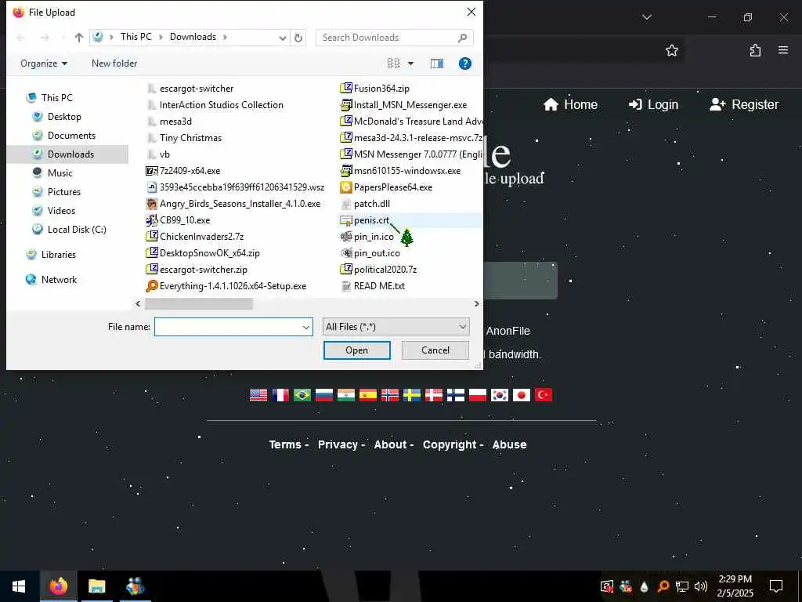This screenshot has height=602, width=802.
Task: Open the Register link on webpage
Action: coord(744,104)
